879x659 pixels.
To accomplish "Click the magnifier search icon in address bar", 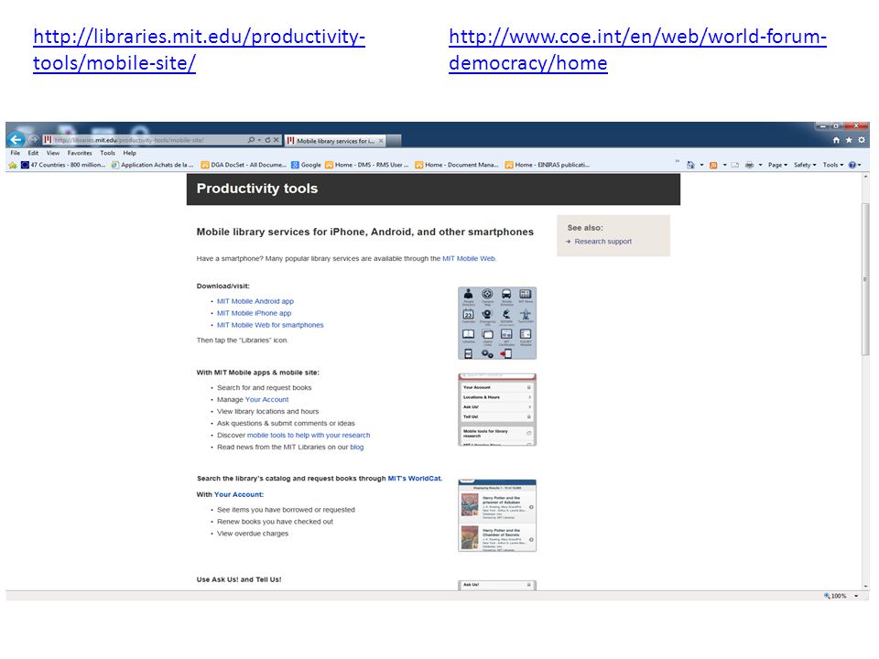I will pyautogui.click(x=251, y=140).
